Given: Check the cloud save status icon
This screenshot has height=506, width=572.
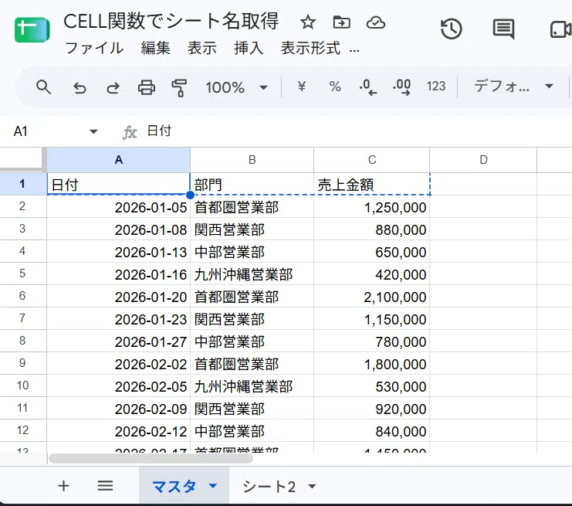Looking at the screenshot, I should (x=376, y=22).
